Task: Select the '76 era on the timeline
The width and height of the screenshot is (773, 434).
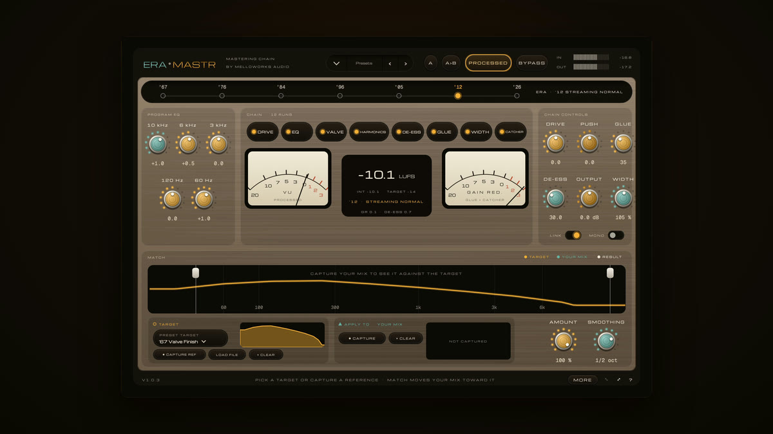Action: tap(222, 95)
